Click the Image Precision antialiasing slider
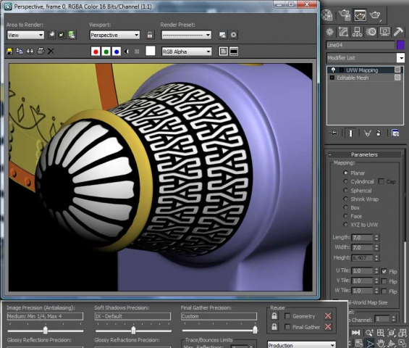The image size is (409, 348). click(46, 330)
